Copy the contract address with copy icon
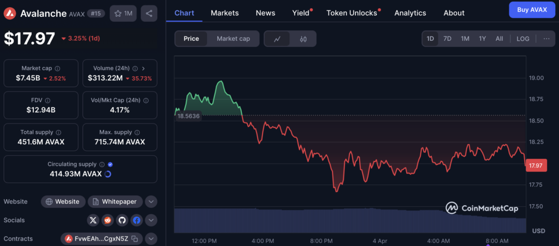Image resolution: width=559 pixels, height=246 pixels. coord(135,239)
